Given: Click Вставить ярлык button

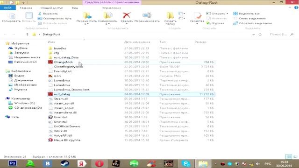Looking at the screenshot, I should (53, 23).
